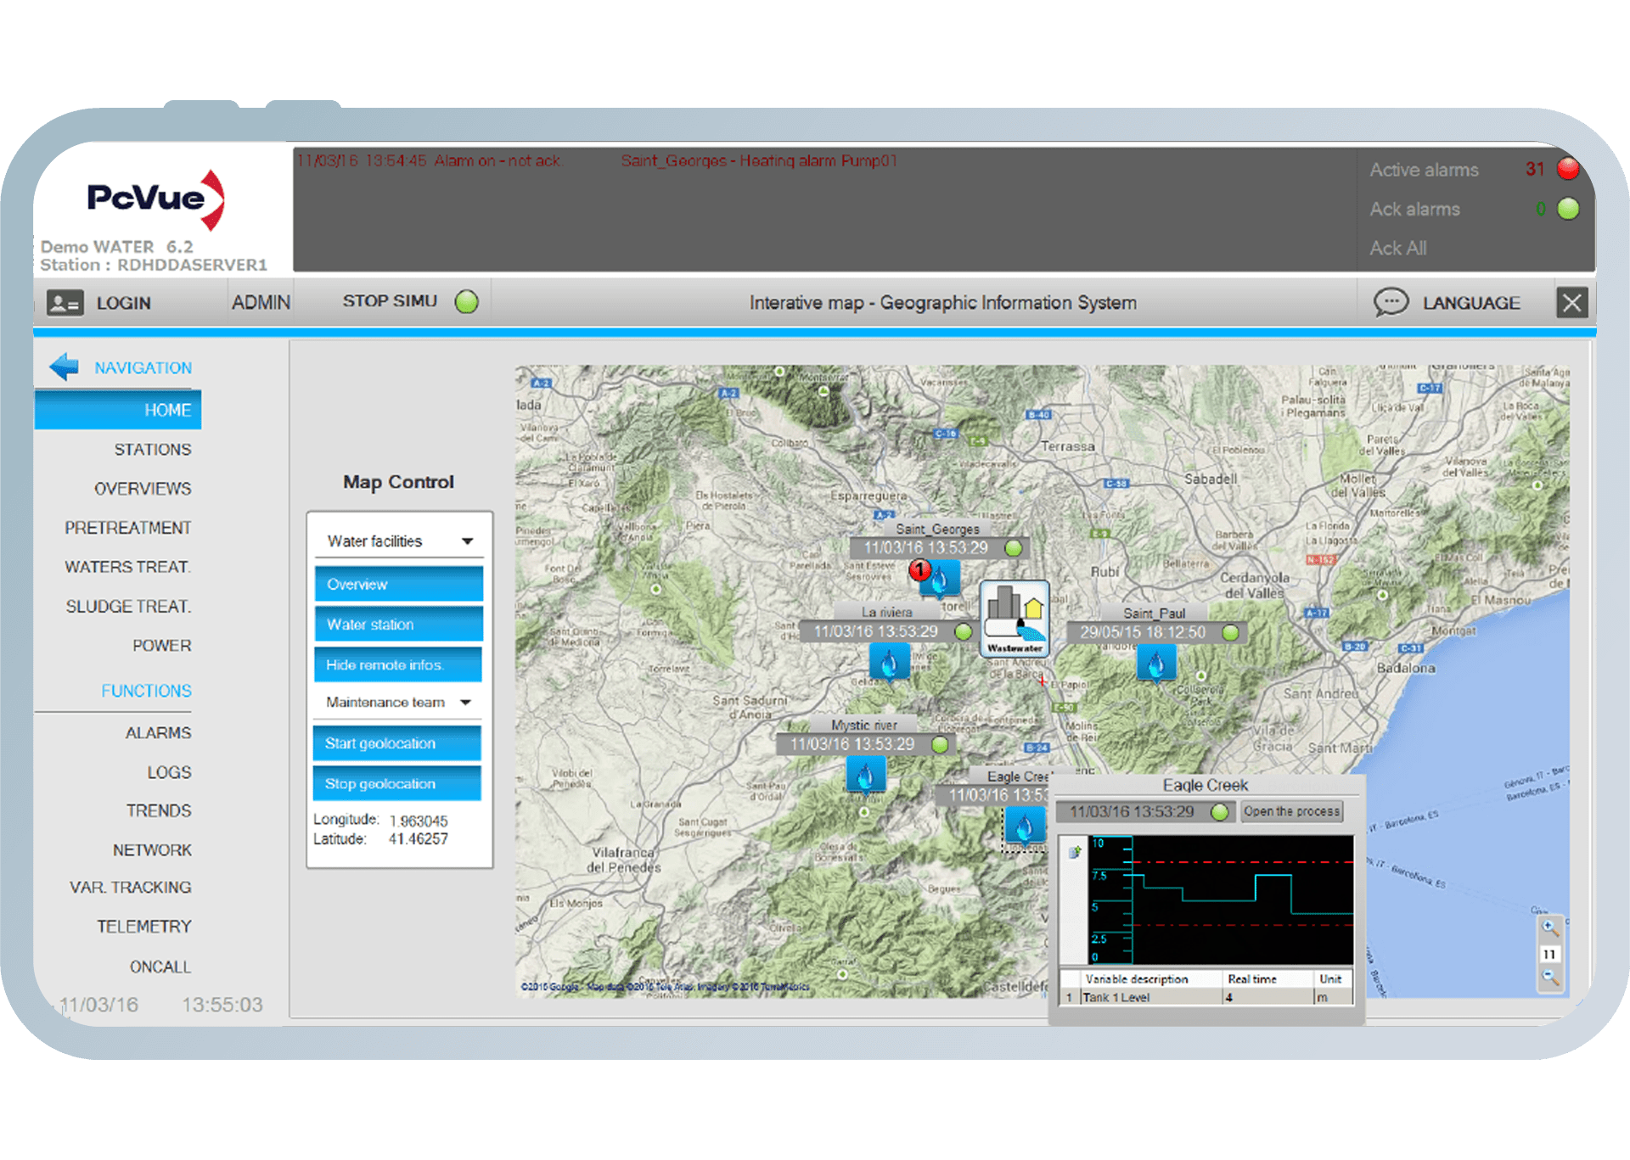
Task: Toggle the STOP SIMU green indicator
Action: [467, 301]
